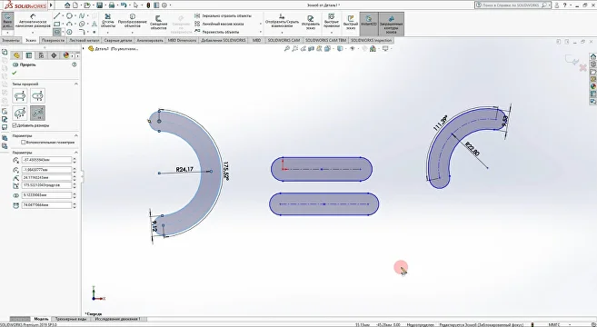The width and height of the screenshot is (597, 327).
Task: Open the FeatureManager design tree tab
Action: (x=16, y=55)
